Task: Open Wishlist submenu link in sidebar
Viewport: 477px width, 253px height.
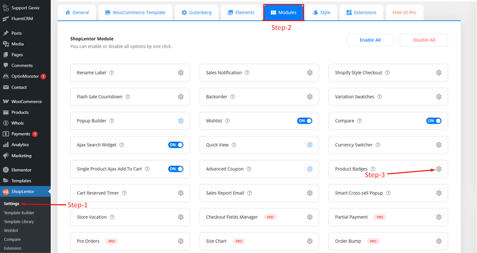Action: [11, 230]
